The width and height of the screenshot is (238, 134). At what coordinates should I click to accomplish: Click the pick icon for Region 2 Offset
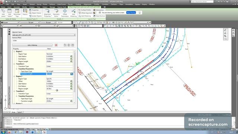click(71, 81)
